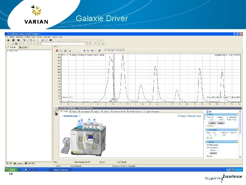Click the print icon in the top toolbar
Viewport: 246px width, 185px height.
point(34,40)
